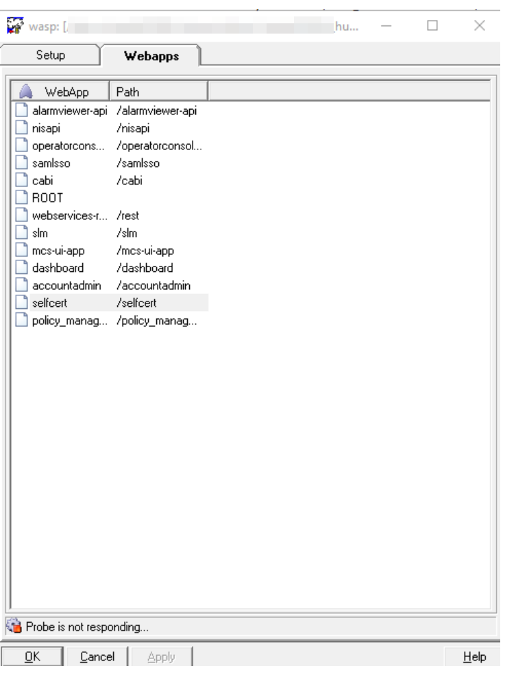Screen dimensions: 516x679
Task: Click the /mcs-ui-app path cell
Action: [145, 251]
